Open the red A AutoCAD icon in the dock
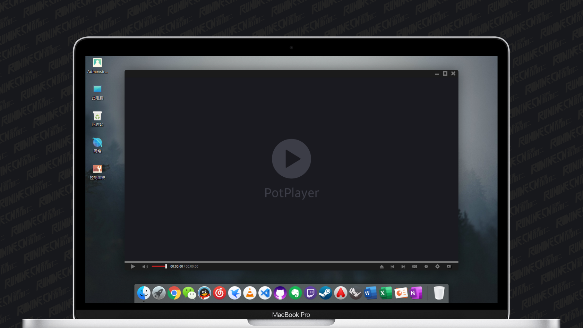 (341, 293)
